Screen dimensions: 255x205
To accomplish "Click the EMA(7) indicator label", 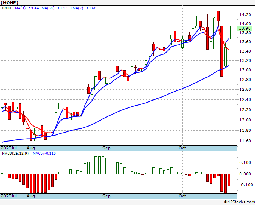I will click(x=77, y=8).
